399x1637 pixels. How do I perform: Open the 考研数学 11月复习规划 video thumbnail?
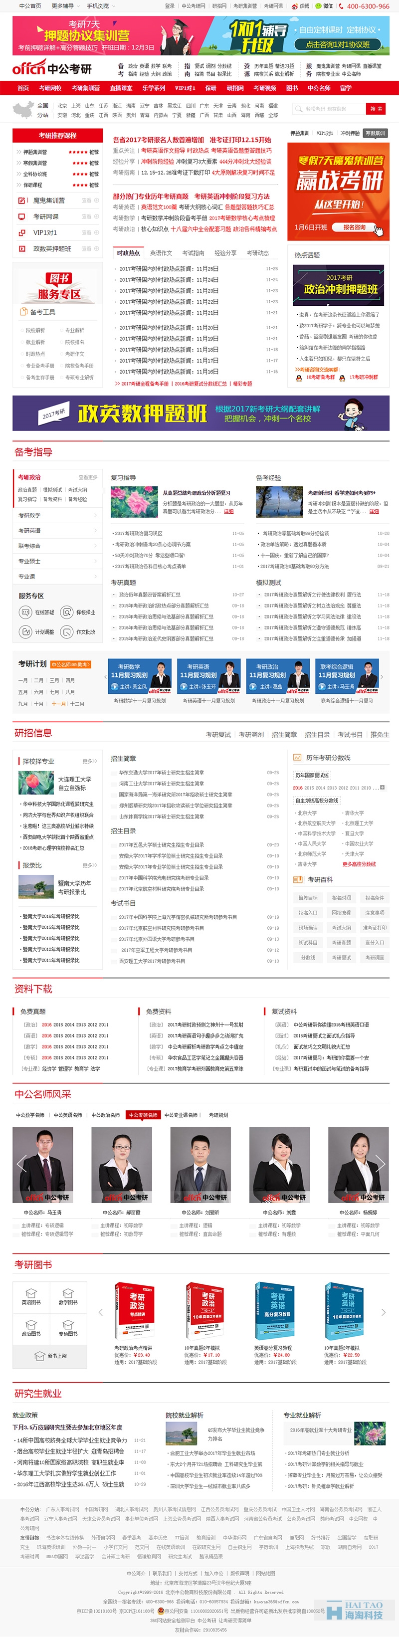(x=140, y=677)
